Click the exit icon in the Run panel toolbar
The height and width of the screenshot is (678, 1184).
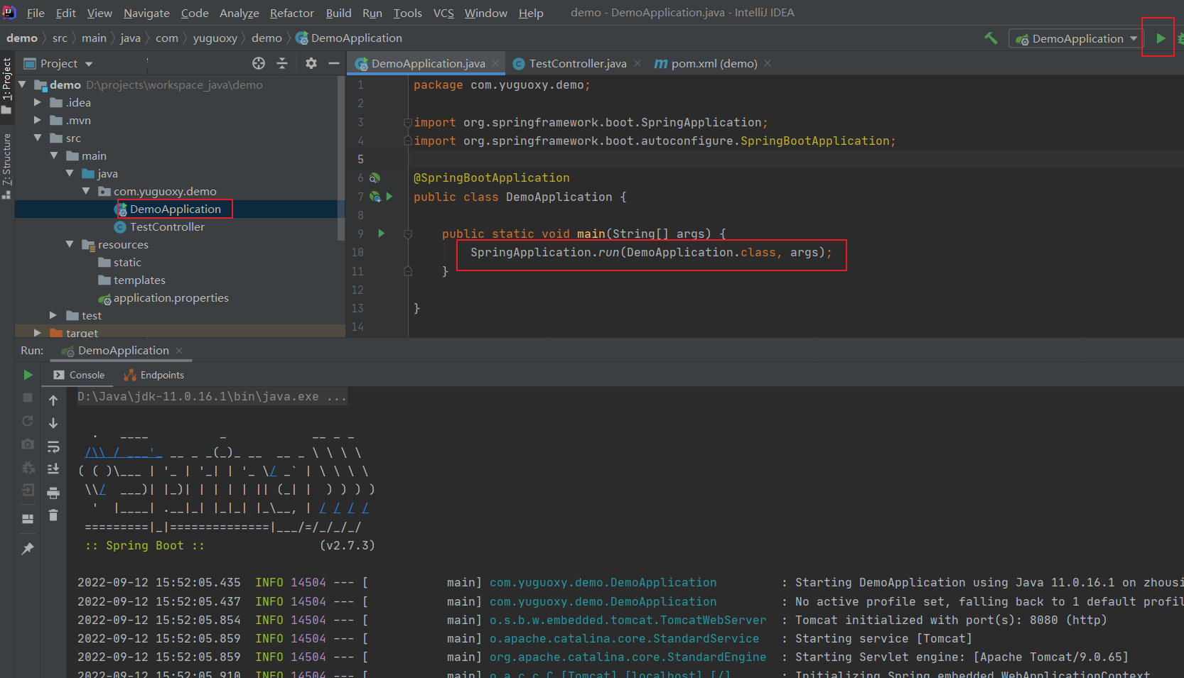28,491
